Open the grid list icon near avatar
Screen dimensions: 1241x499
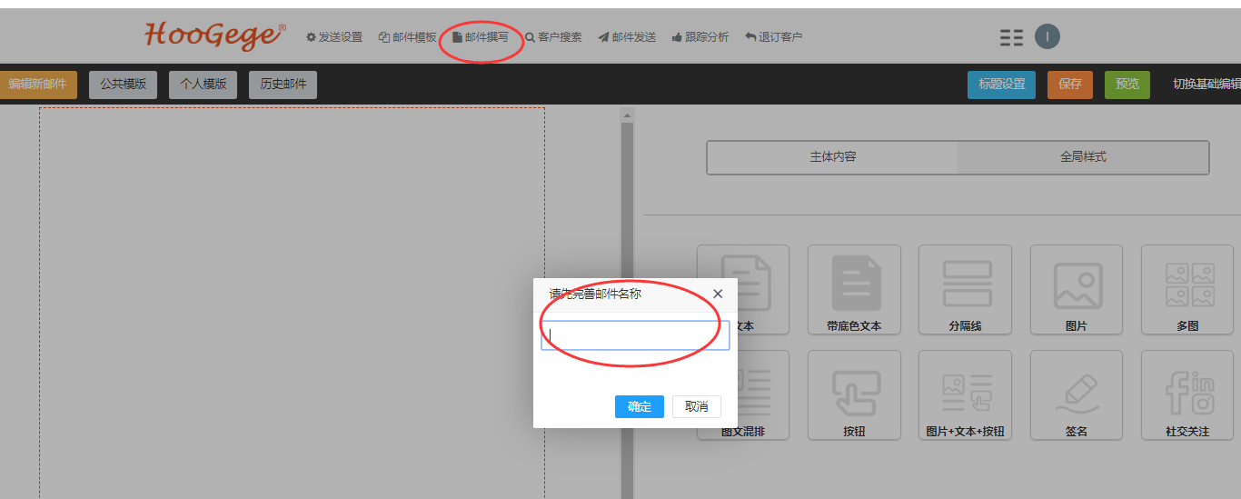click(1011, 37)
